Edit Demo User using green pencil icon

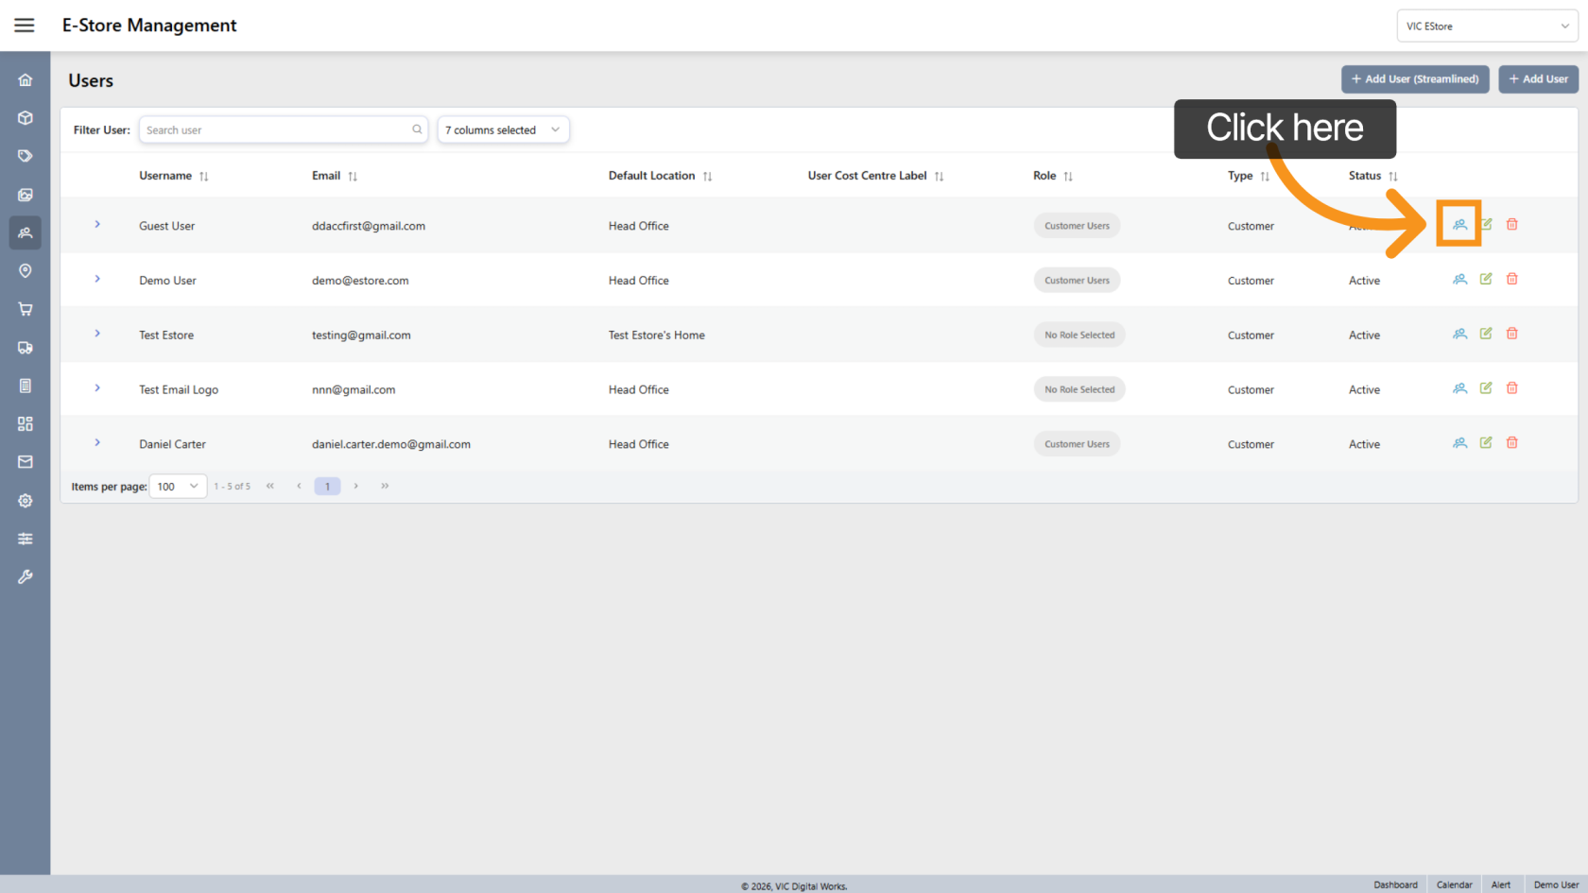tap(1485, 279)
